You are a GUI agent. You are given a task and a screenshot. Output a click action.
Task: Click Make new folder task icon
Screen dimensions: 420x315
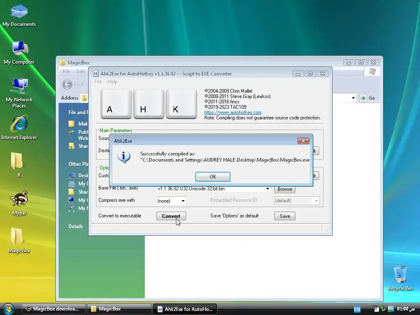(x=71, y=123)
